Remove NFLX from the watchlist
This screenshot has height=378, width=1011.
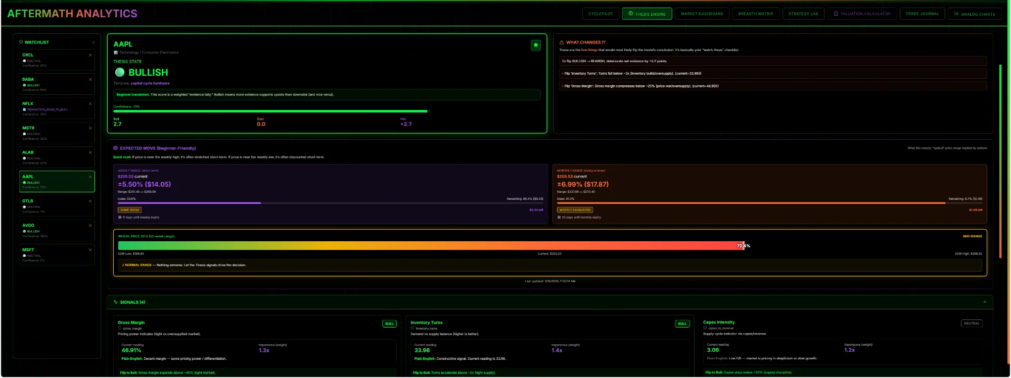pos(90,103)
